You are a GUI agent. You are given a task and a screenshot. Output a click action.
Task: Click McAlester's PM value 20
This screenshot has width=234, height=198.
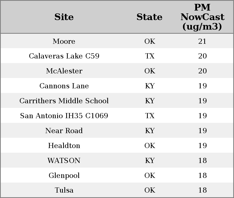point(202,71)
